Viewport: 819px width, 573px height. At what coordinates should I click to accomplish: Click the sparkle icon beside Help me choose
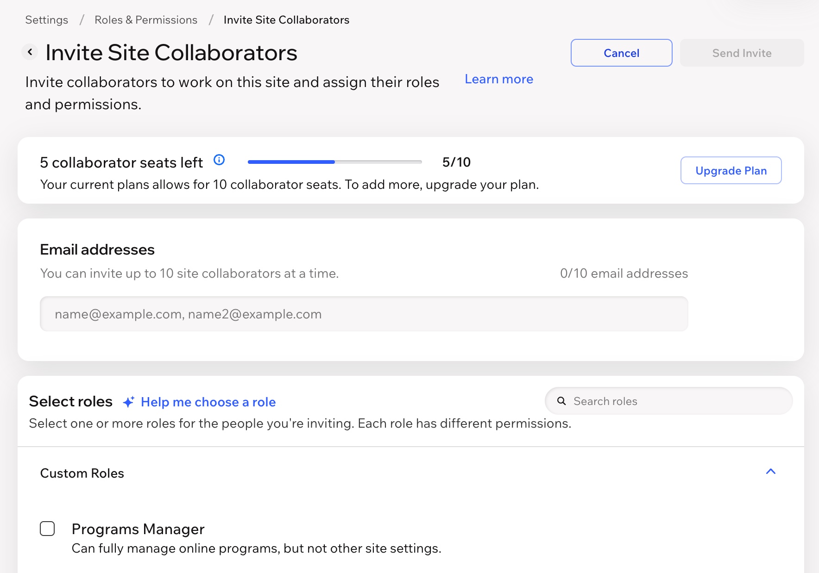tap(128, 402)
